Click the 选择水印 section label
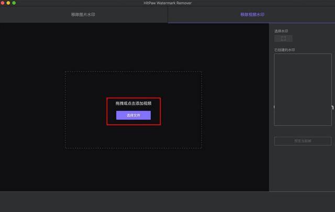 click(x=281, y=31)
